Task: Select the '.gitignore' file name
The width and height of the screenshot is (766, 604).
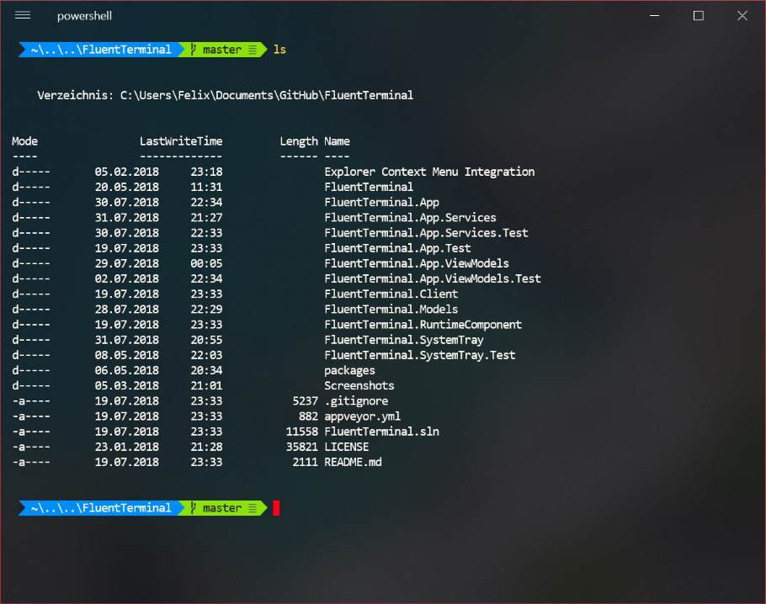Action: coord(356,401)
